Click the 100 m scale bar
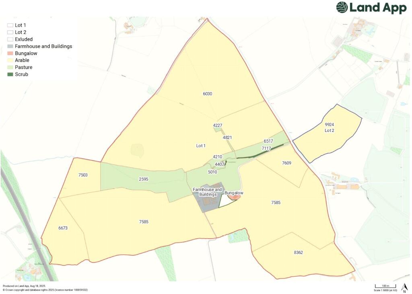Screen dimensions: 412x294 tap(385, 286)
